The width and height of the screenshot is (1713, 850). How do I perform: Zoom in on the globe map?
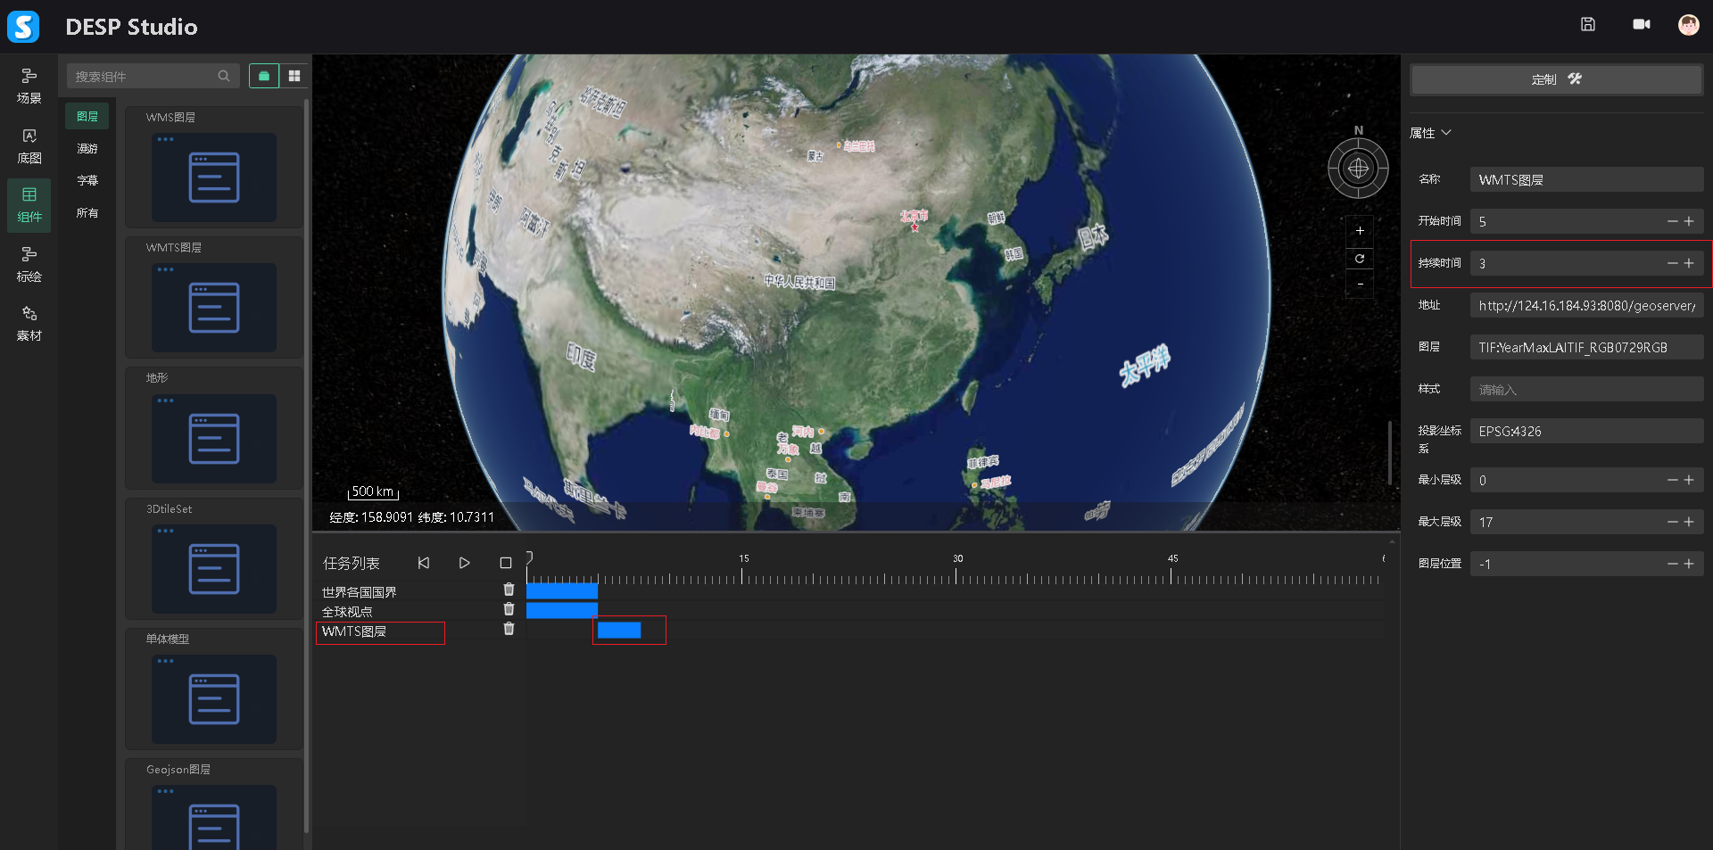pos(1360,231)
